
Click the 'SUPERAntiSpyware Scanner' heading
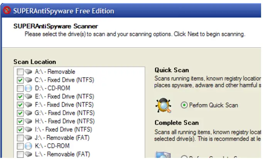[x=56, y=26]
